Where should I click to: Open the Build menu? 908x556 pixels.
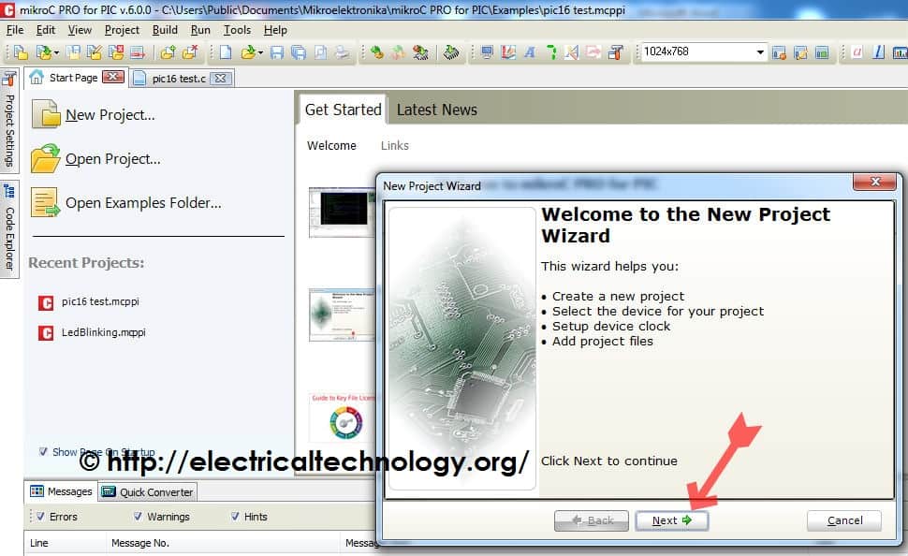pyautogui.click(x=165, y=30)
